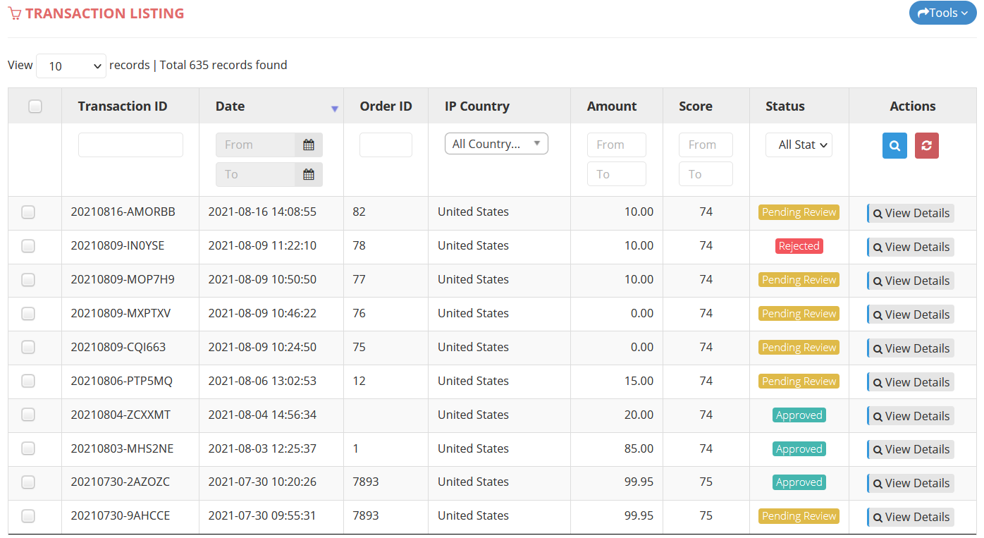Click the IP Country column header
The width and height of the screenshot is (984, 538).
pyautogui.click(x=477, y=106)
